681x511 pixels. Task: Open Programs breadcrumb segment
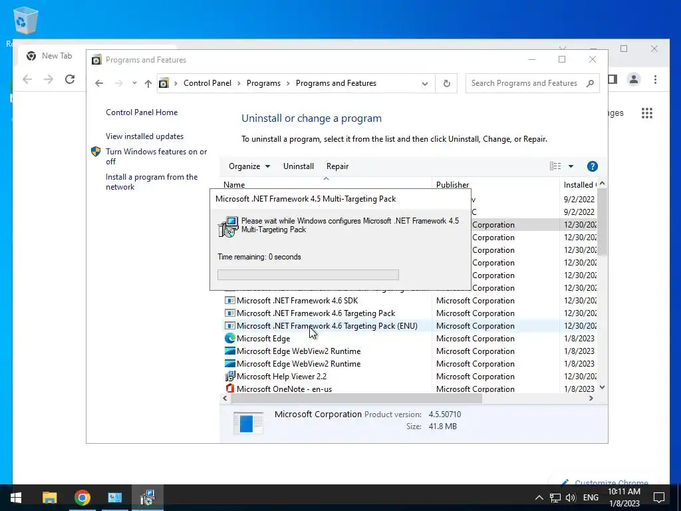click(263, 83)
